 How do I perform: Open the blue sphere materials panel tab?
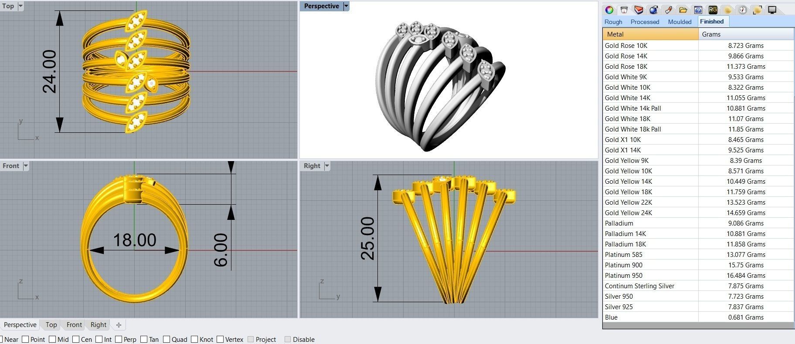(653, 10)
